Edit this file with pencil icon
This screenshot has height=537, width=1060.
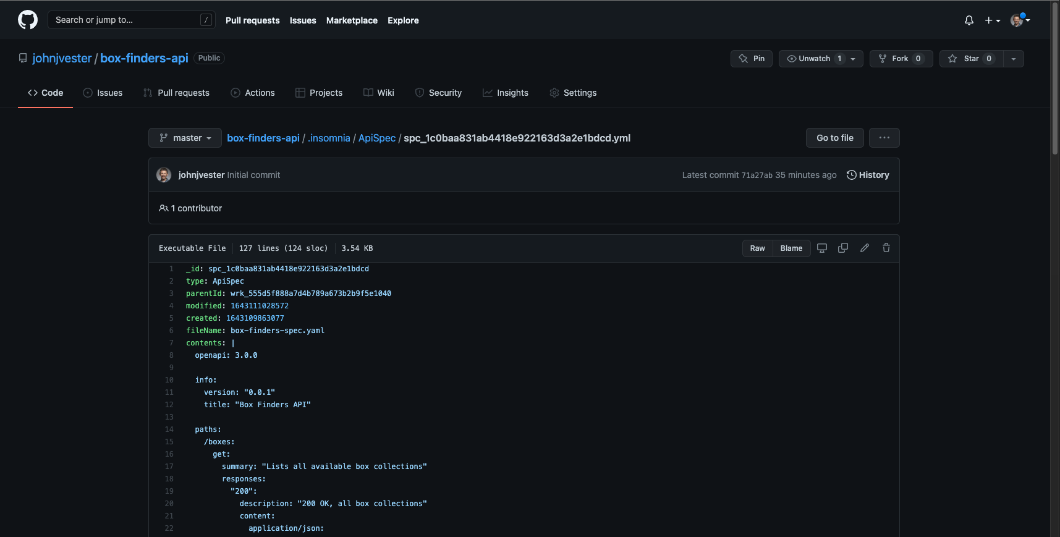click(x=864, y=248)
